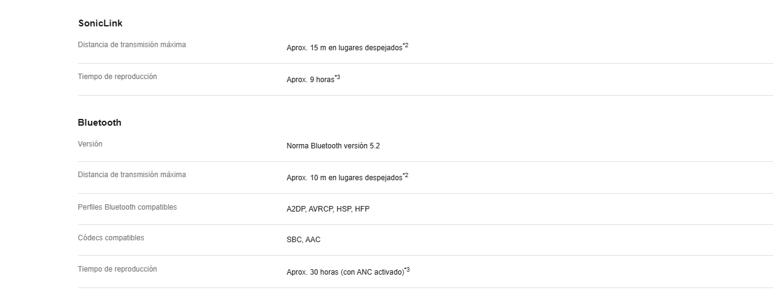Click the SonicLink section heading
This screenshot has height=301, width=780.
point(100,23)
